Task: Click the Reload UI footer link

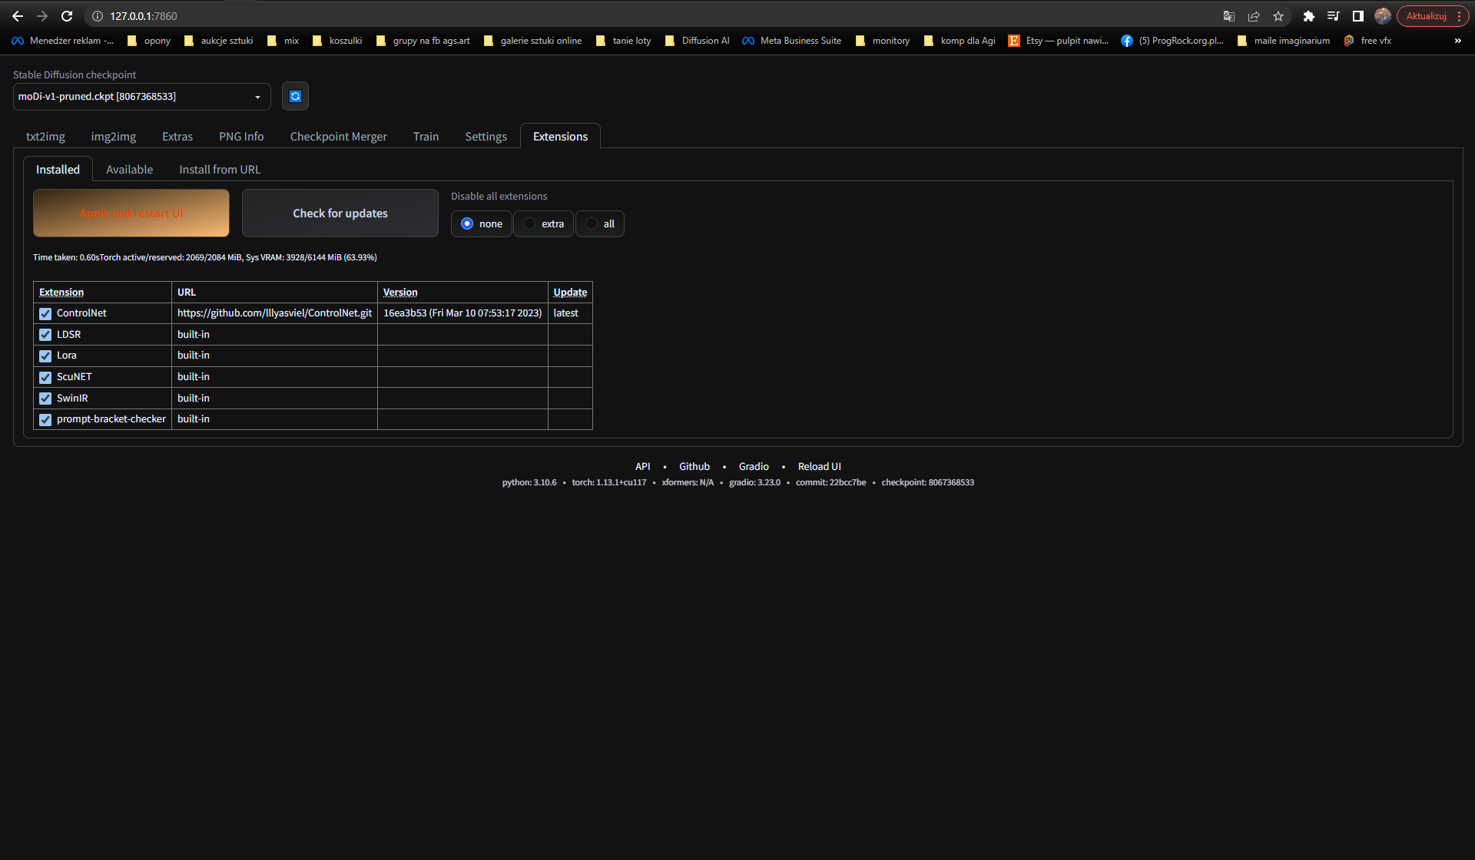Action: coord(819,467)
